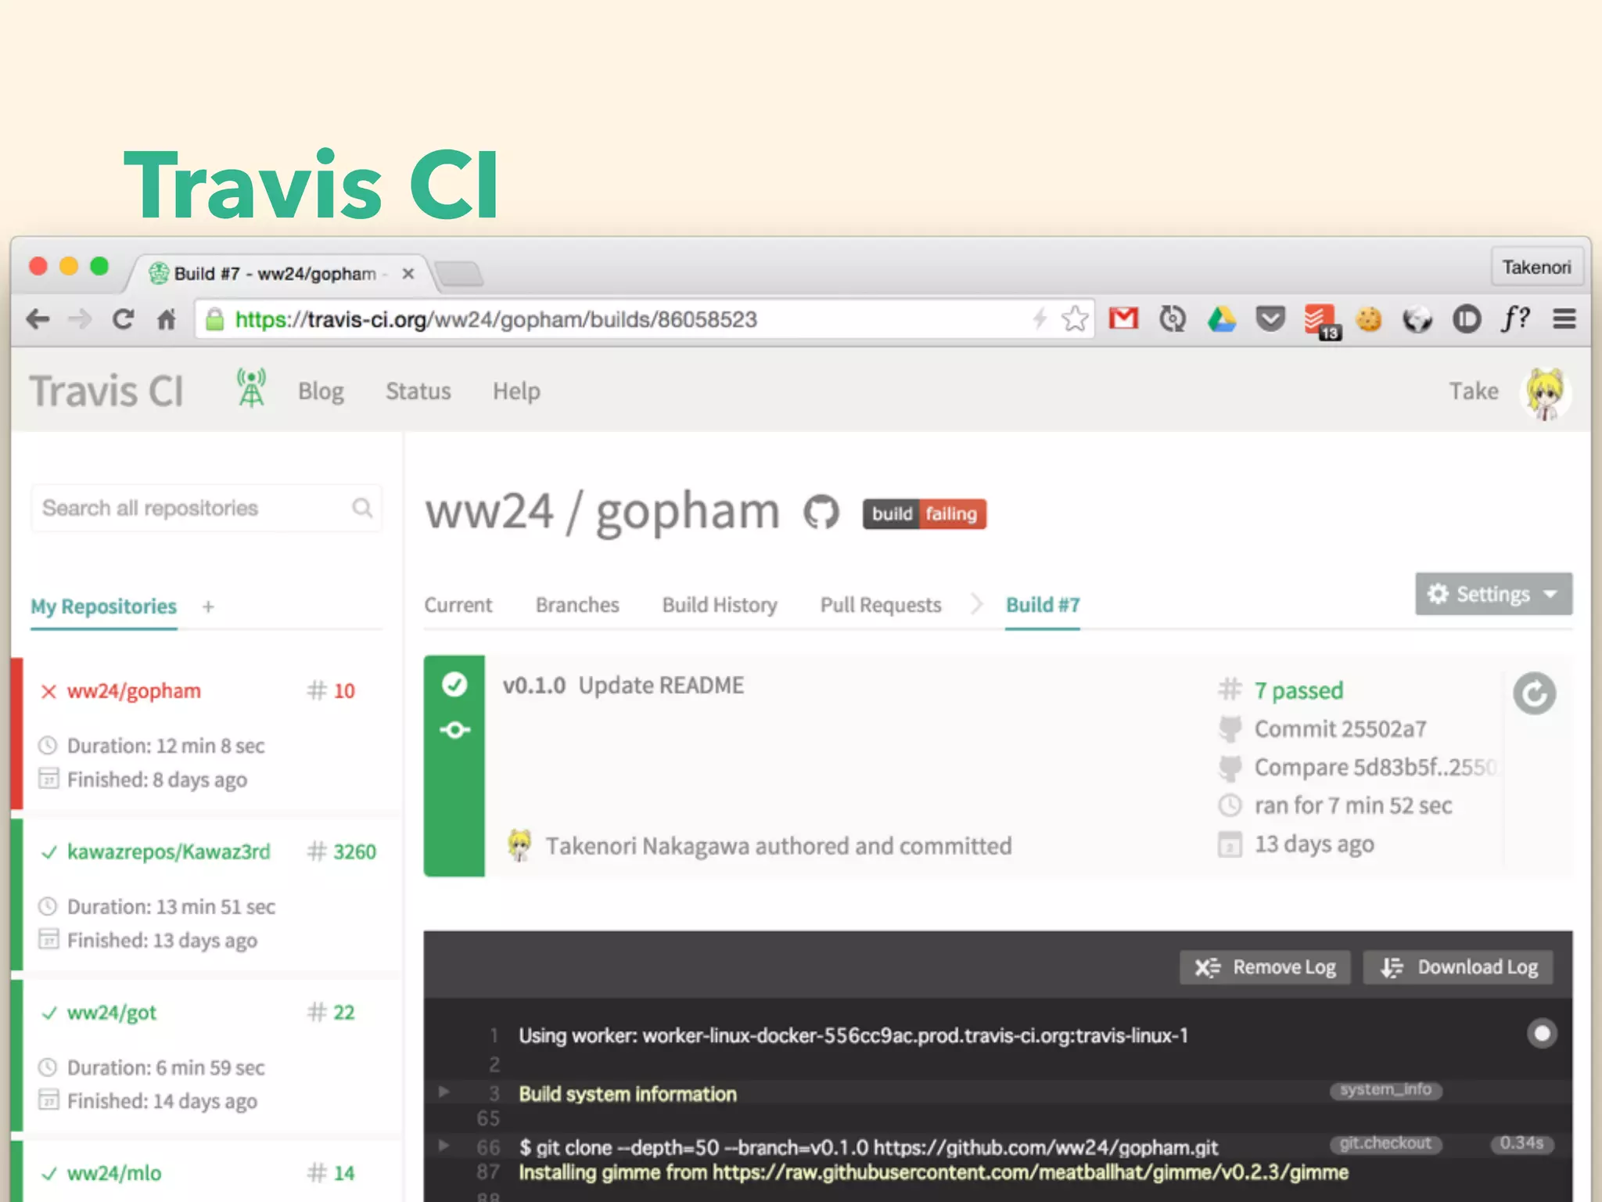Open the Pocket extension icon
Viewport: 1602px width, 1202px height.
point(1270,319)
